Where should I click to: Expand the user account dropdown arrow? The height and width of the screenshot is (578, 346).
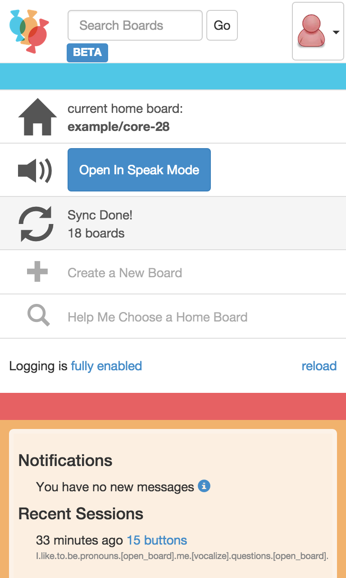coord(336,32)
